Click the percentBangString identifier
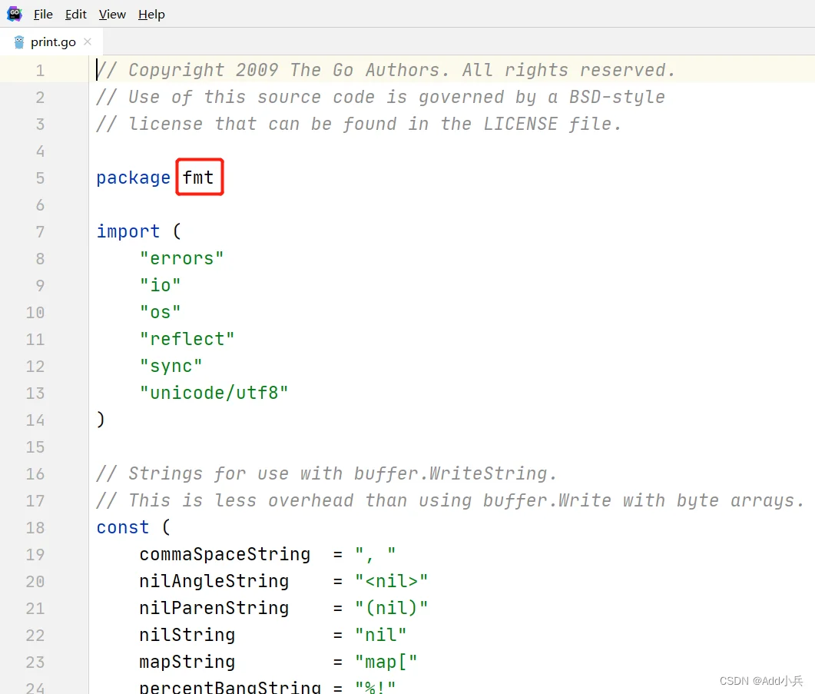The width and height of the screenshot is (815, 694). click(230, 687)
